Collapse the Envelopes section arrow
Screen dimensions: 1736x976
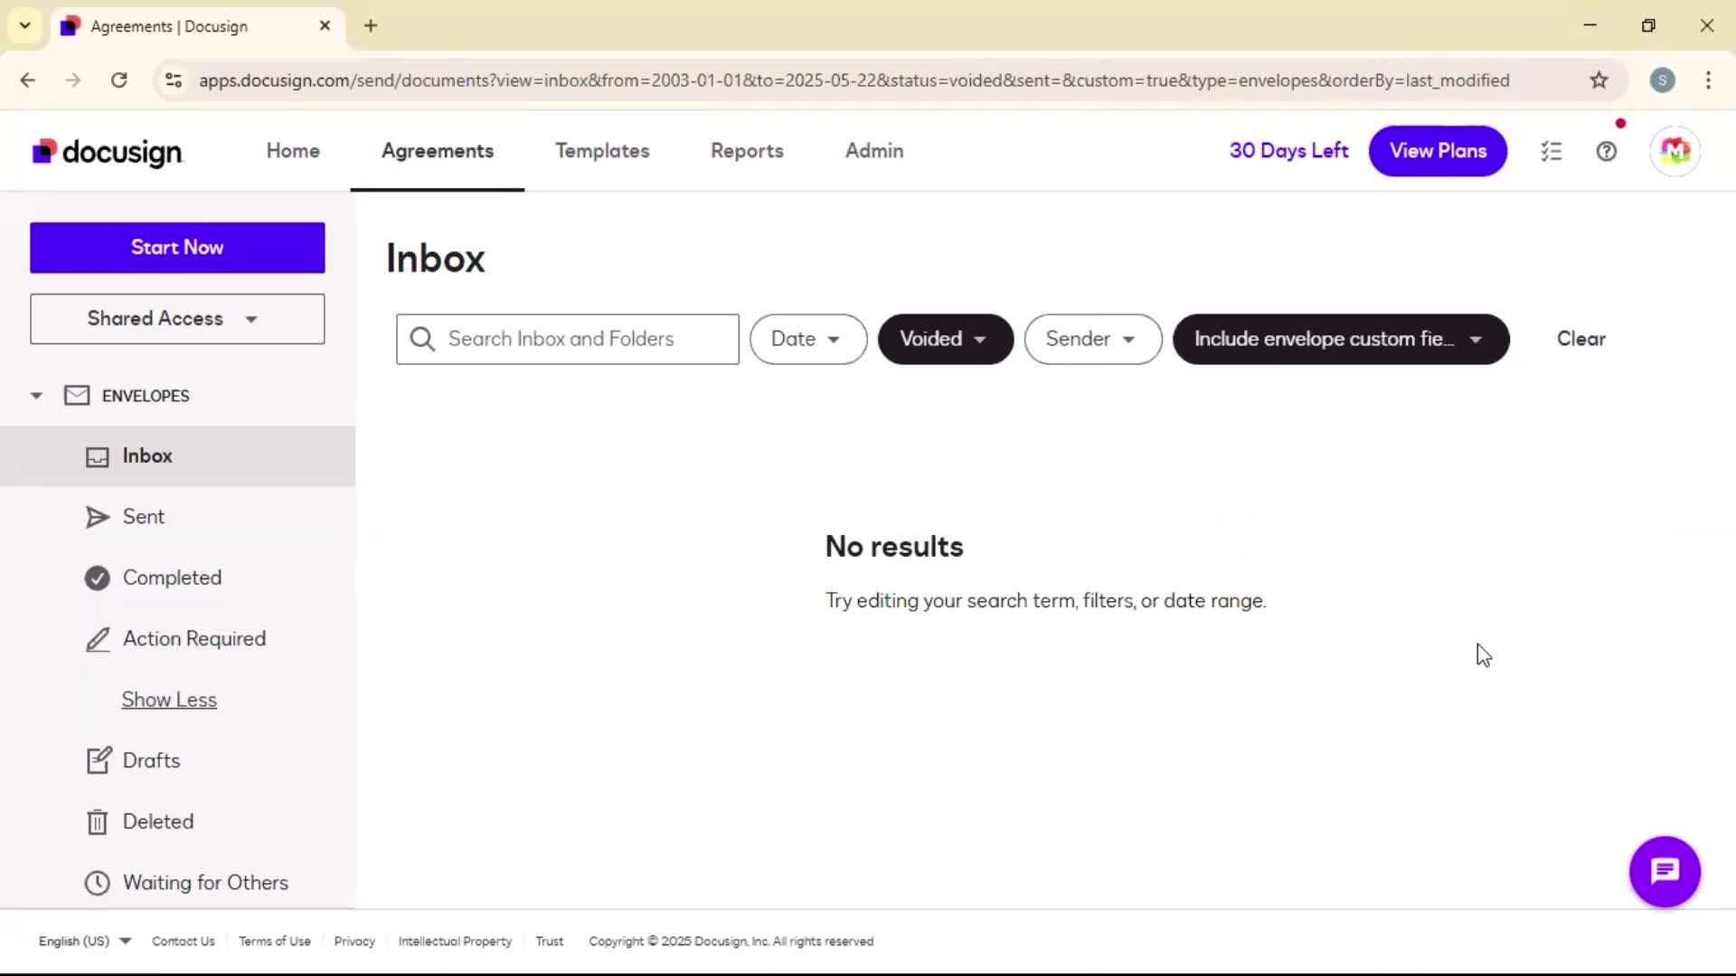36,396
